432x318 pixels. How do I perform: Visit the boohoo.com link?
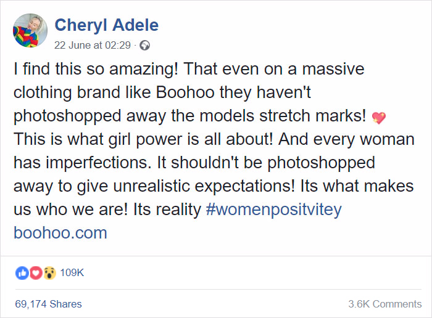(x=60, y=233)
